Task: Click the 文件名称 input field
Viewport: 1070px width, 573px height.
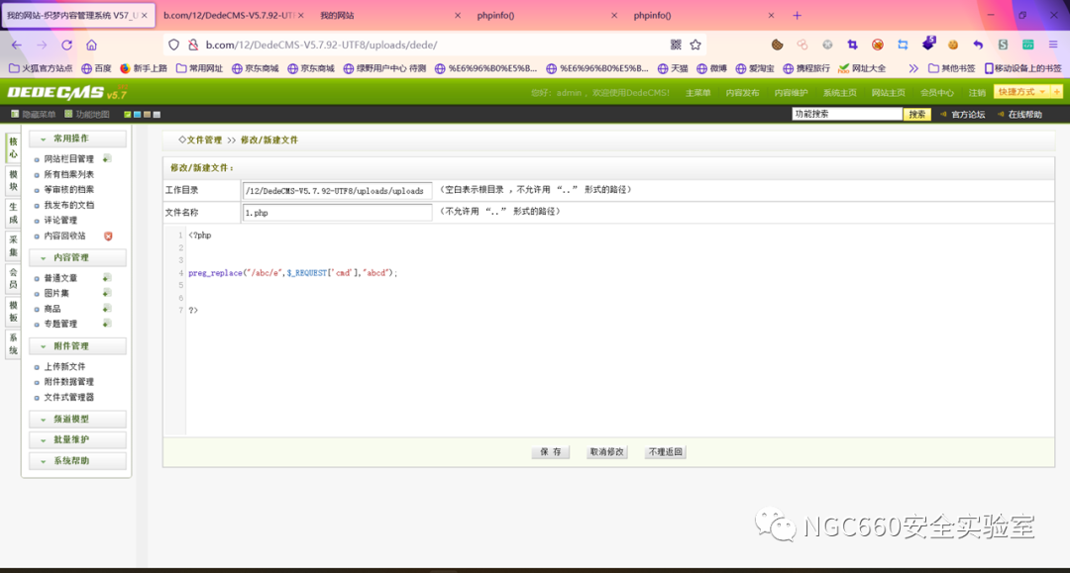Action: [x=337, y=212]
